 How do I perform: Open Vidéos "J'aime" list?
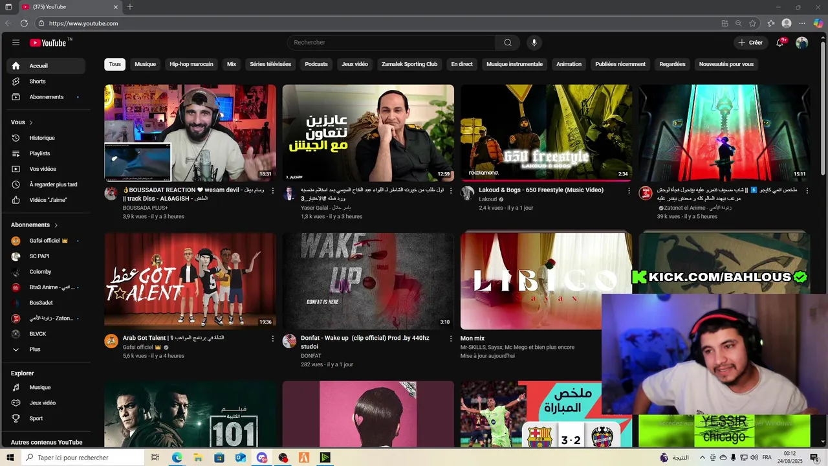[46, 200]
